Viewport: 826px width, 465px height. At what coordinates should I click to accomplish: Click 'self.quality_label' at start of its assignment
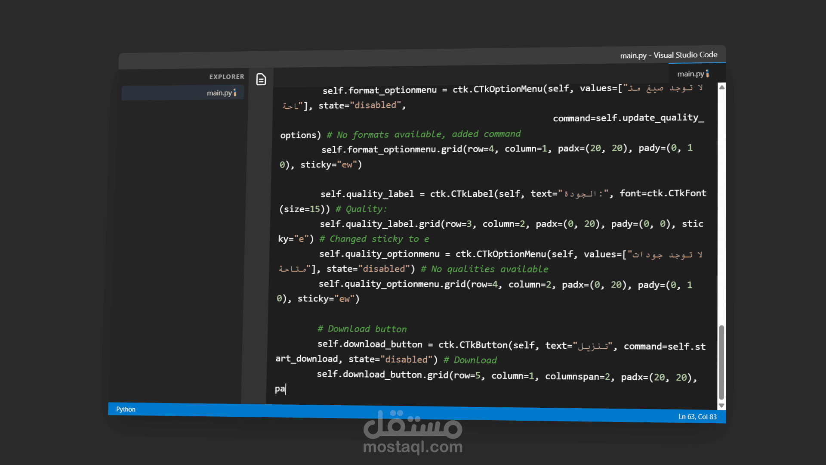(367, 194)
